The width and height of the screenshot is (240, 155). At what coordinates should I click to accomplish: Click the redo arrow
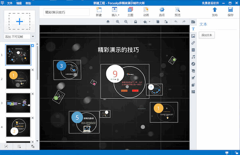point(184,22)
